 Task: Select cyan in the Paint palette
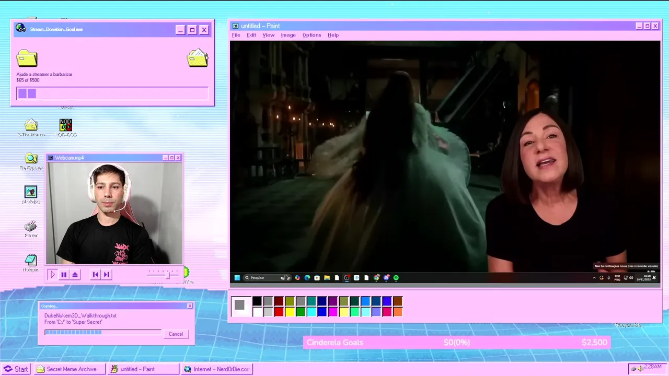click(312, 312)
